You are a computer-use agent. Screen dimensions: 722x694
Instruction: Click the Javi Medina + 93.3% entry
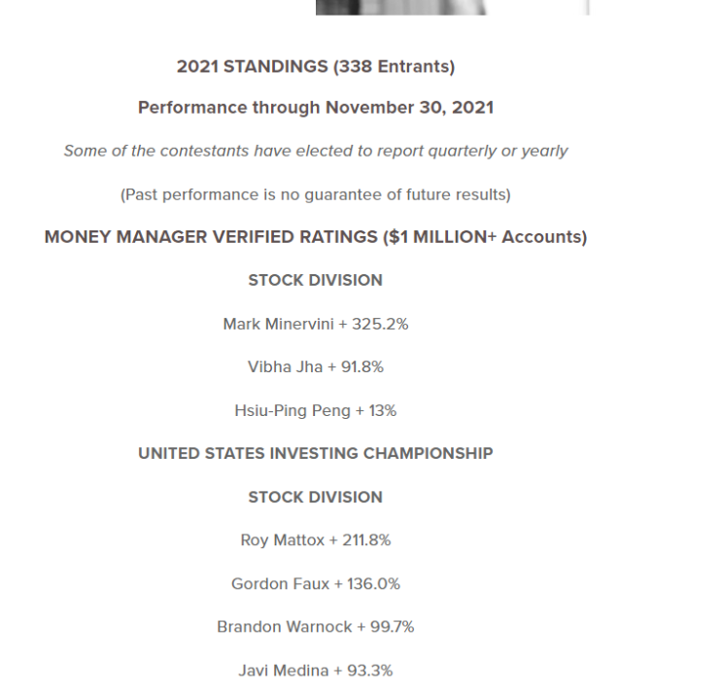pos(316,671)
